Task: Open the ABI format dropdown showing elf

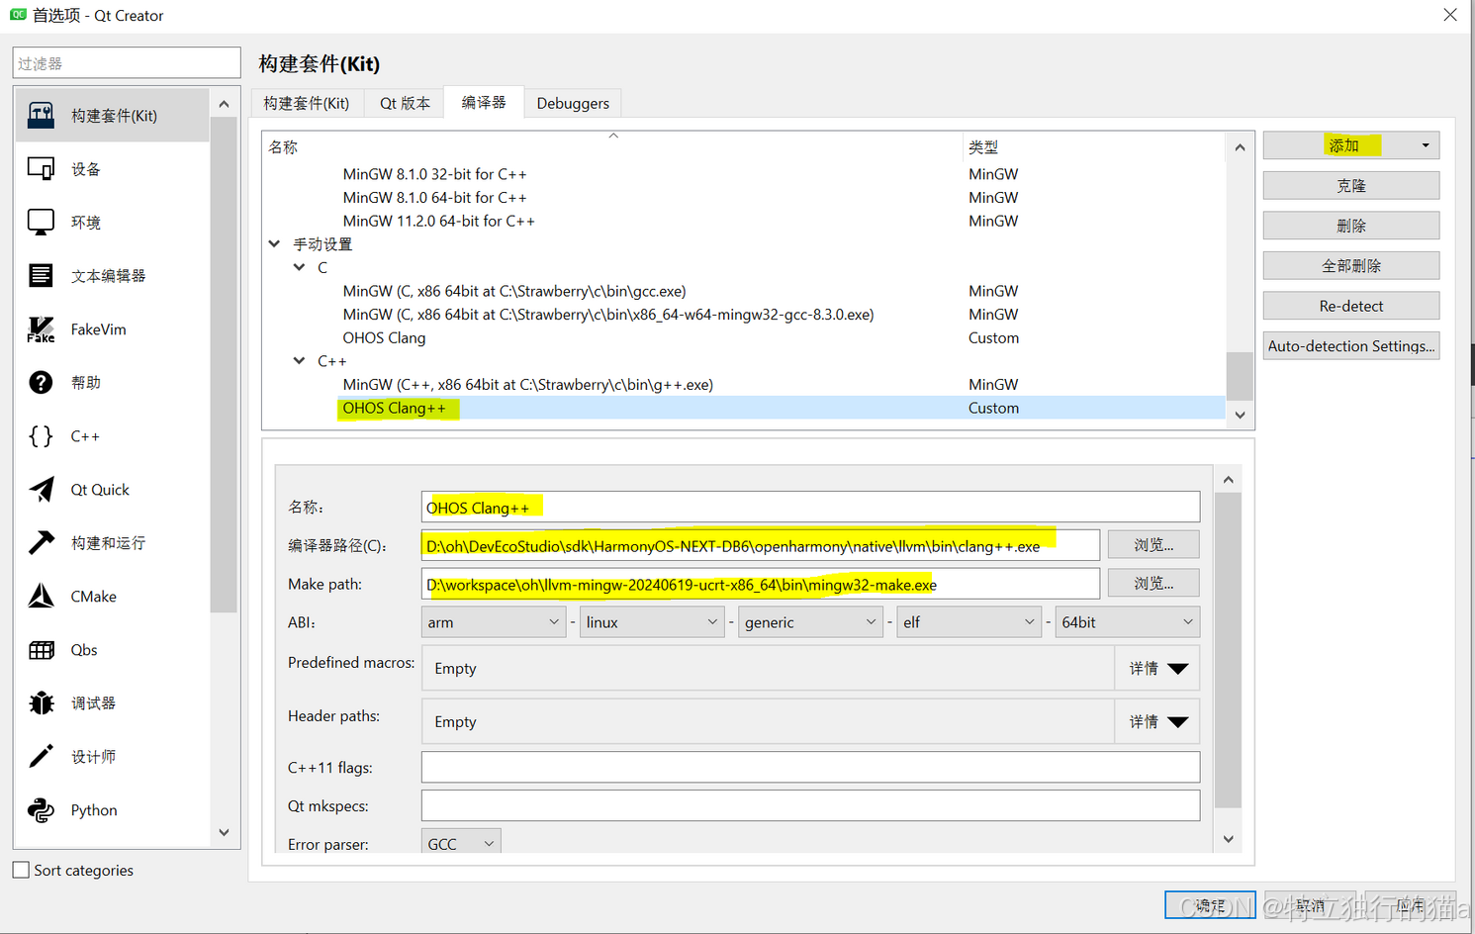Action: (x=968, y=622)
